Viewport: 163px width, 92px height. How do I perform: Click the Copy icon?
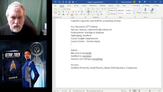pyautogui.click(x=59, y=12)
